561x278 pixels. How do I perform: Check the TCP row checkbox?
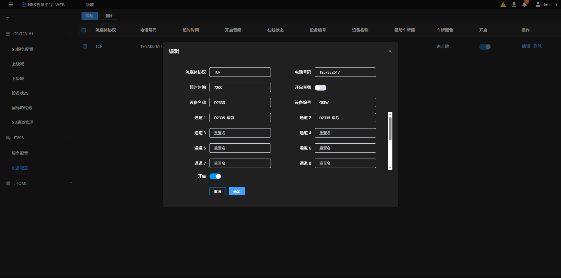click(x=85, y=46)
